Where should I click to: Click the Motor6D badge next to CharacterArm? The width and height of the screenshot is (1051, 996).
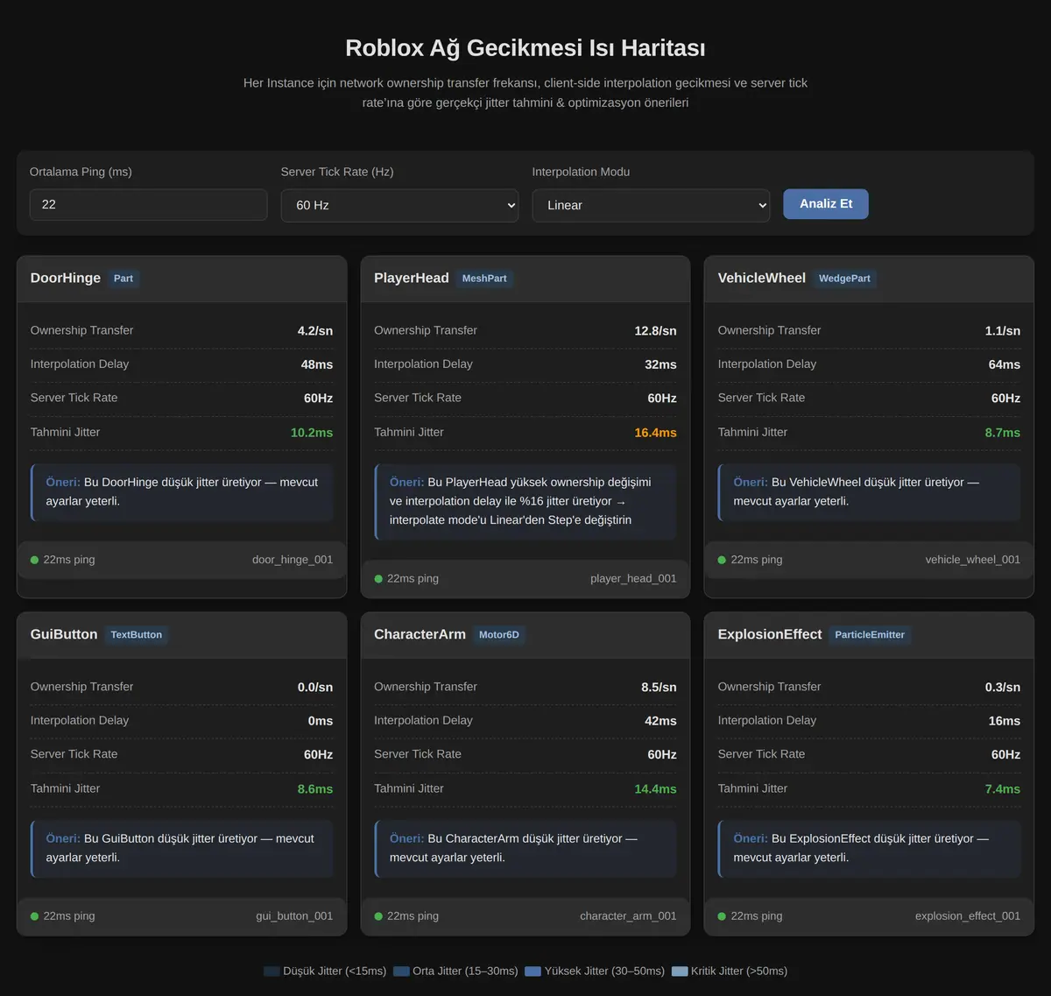click(499, 635)
